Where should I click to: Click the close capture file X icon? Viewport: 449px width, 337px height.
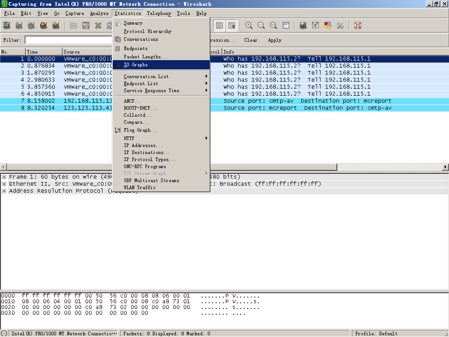[98, 25]
